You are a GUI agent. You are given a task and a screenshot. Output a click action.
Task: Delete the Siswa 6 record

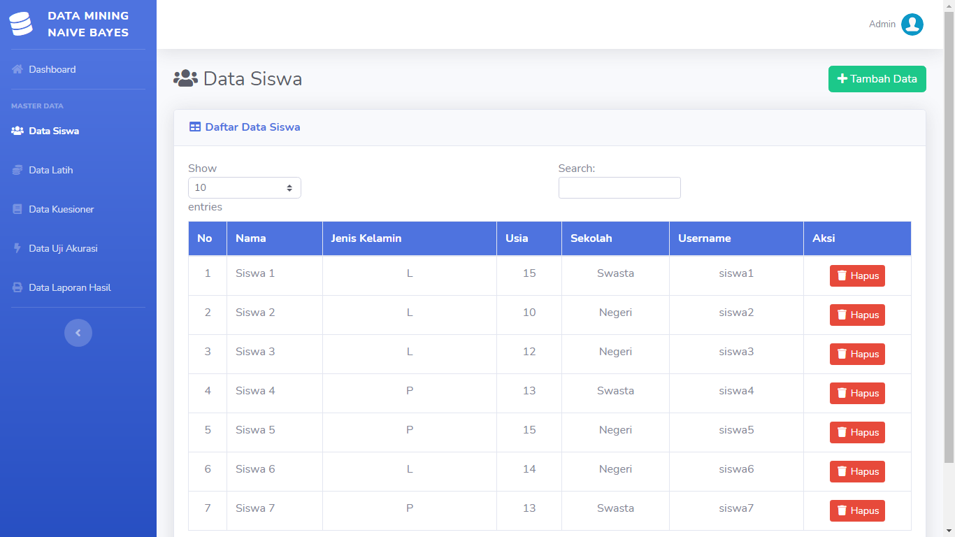pyautogui.click(x=857, y=472)
